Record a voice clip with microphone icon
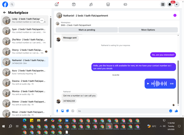The height and width of the screenshot is (135, 184). pyautogui.click(x=57, y=111)
